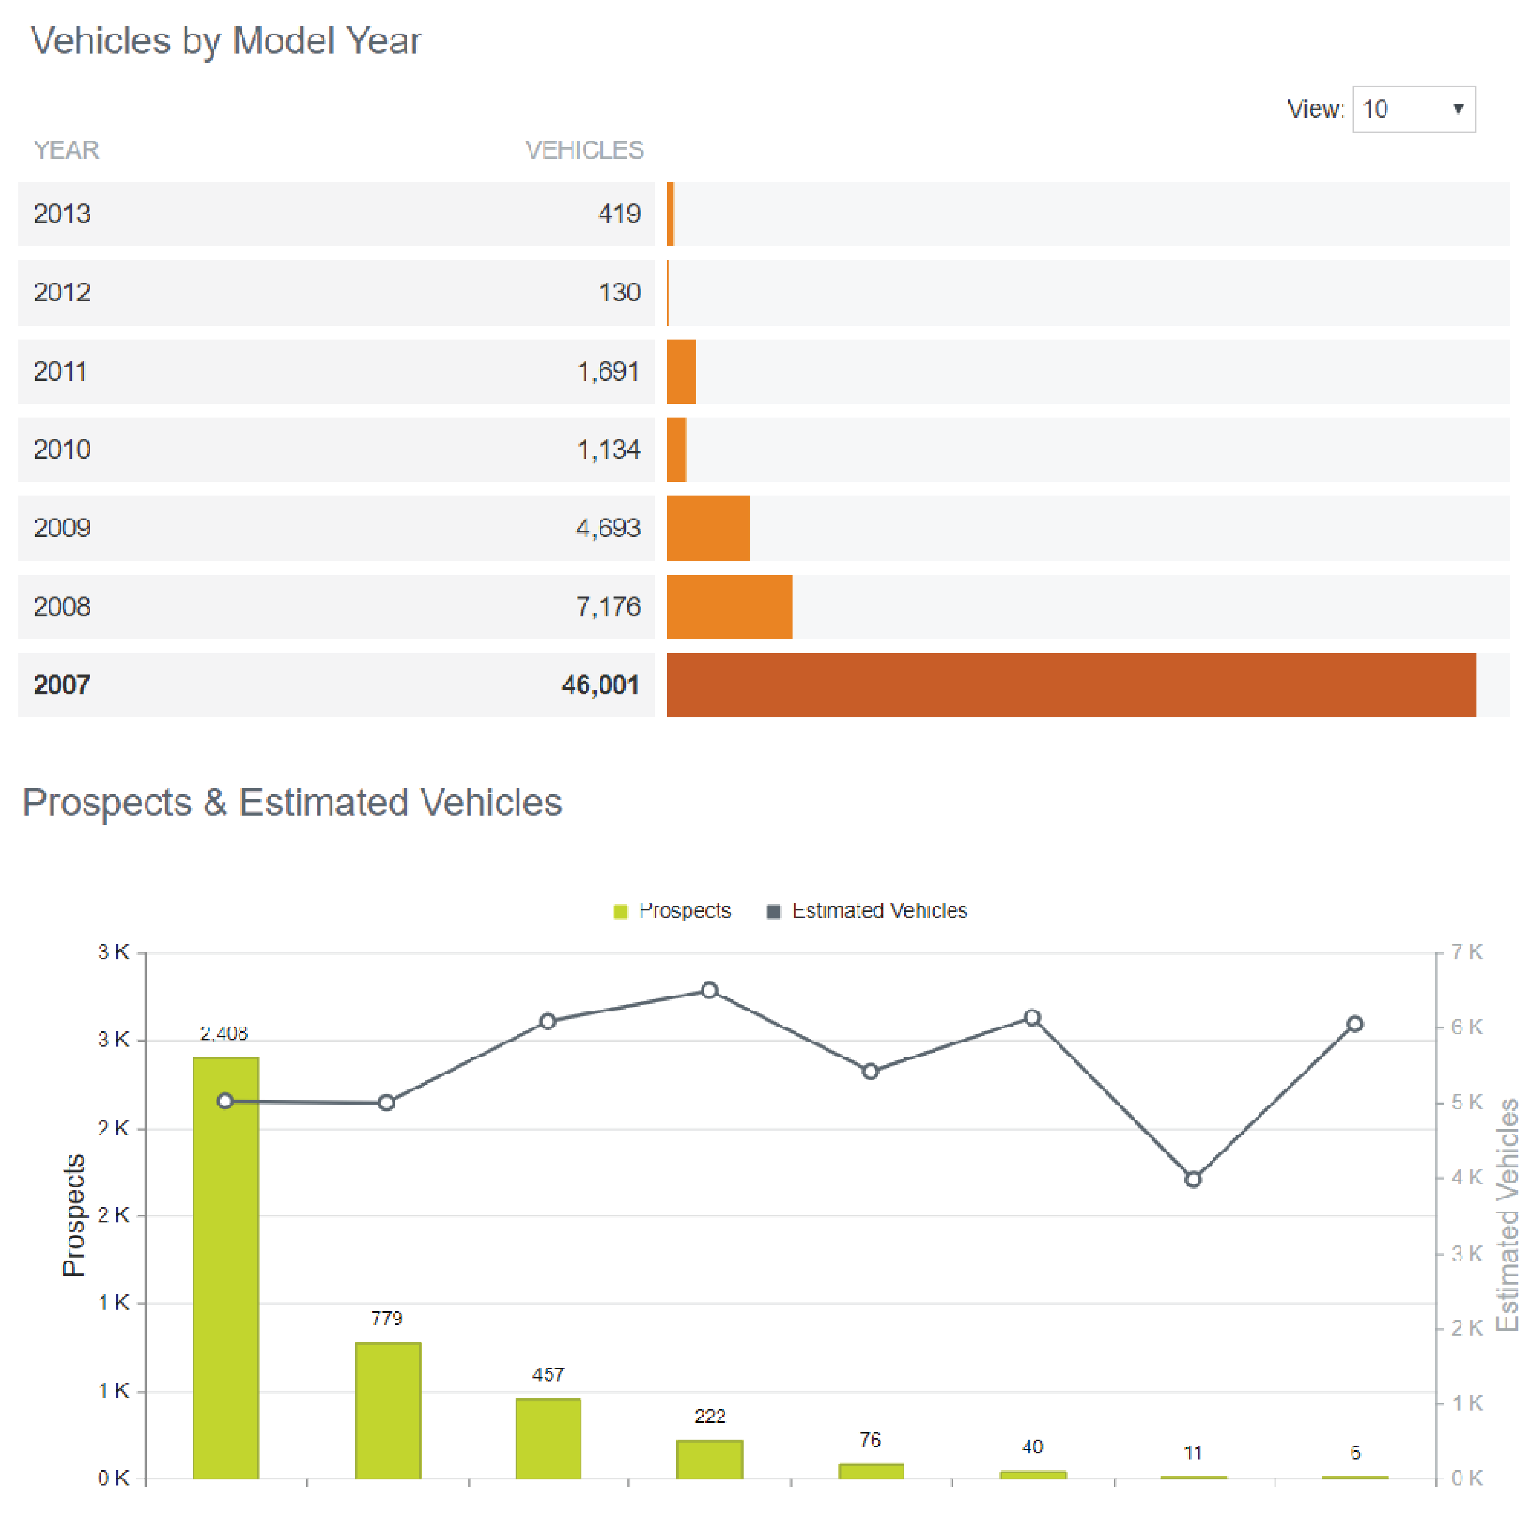The image size is (1530, 1518).
Task: Sort by the VEHICLES column header
Action: pos(584,150)
